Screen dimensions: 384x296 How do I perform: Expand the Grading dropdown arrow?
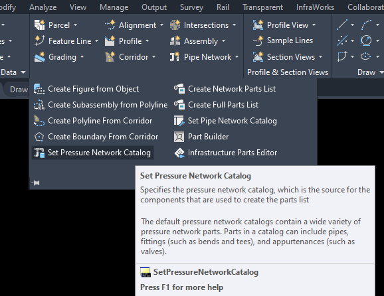pos(82,57)
